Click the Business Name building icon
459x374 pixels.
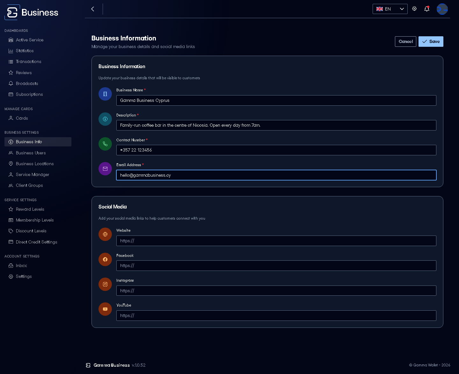(105, 94)
